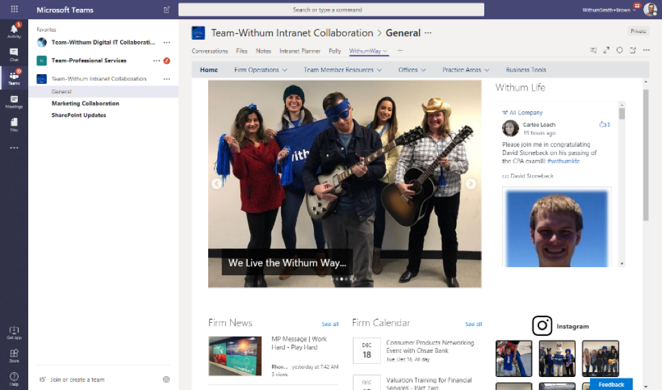
Task: Click the main page vertical scrollbar
Action: pyautogui.click(x=646, y=154)
